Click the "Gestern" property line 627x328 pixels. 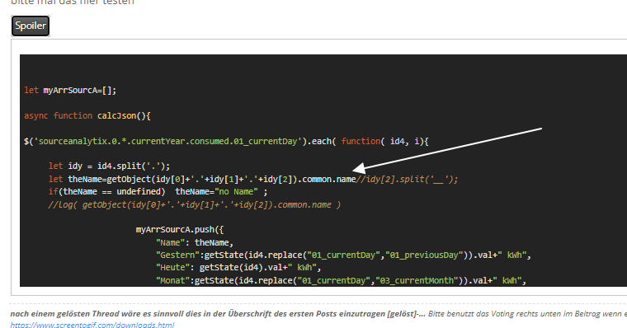343,255
